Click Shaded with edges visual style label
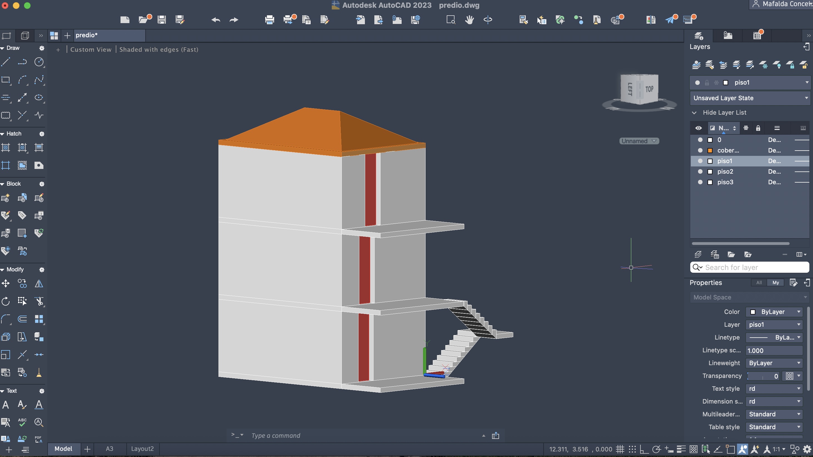The image size is (813, 457). [159, 49]
